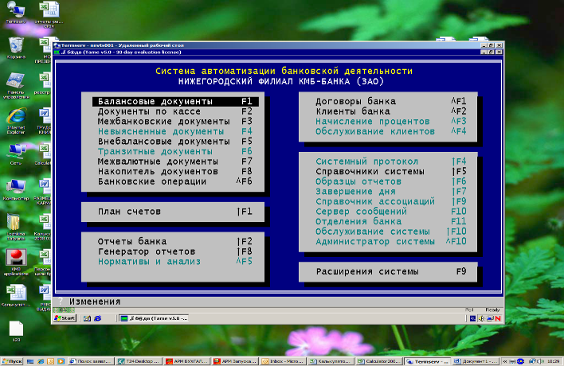
Task: Open the Корзина recycle bin icon
Action: (x=15, y=45)
